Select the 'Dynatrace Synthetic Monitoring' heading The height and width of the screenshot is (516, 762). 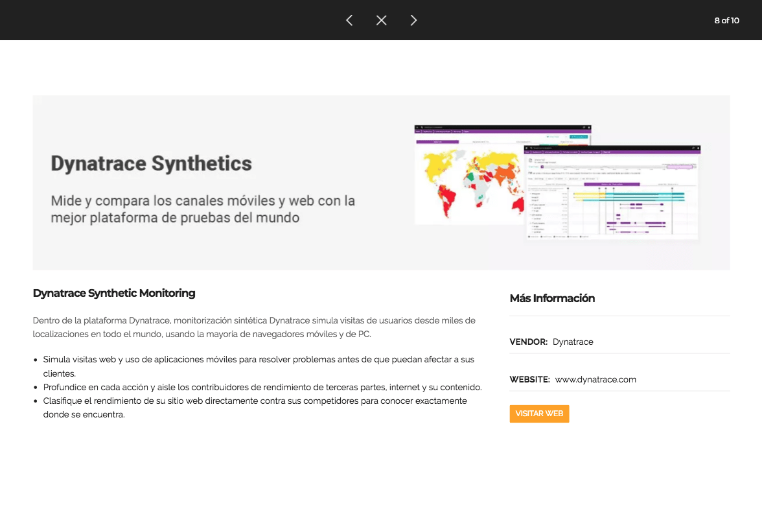point(114,293)
